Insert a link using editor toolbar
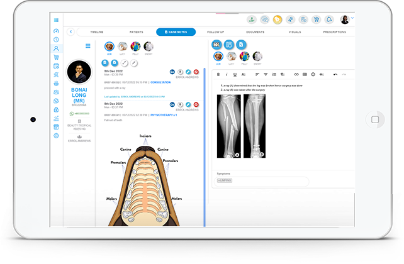Image resolution: width=404 pixels, height=264 pixels. (x=296, y=74)
